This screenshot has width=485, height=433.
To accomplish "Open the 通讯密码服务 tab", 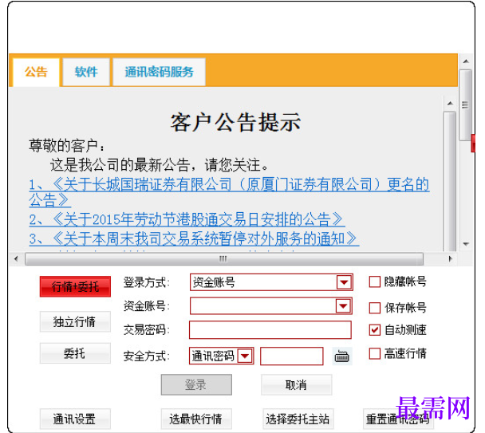I will [159, 72].
